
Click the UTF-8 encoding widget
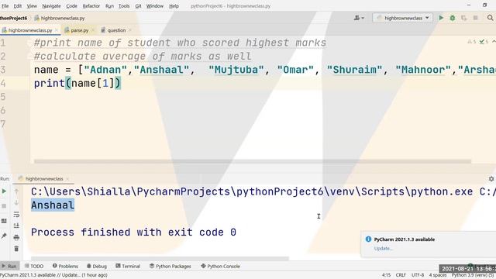(418, 275)
